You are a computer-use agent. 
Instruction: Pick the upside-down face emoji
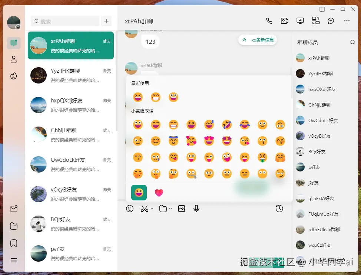pyautogui.click(x=280, y=124)
